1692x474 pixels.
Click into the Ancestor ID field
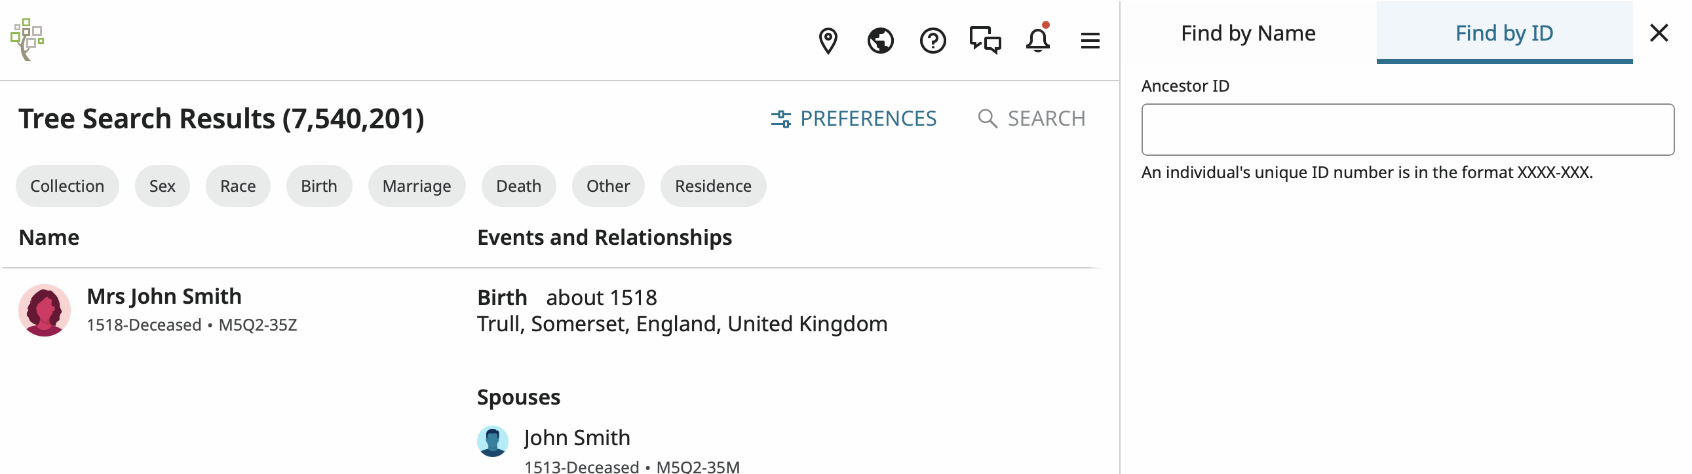point(1407,130)
